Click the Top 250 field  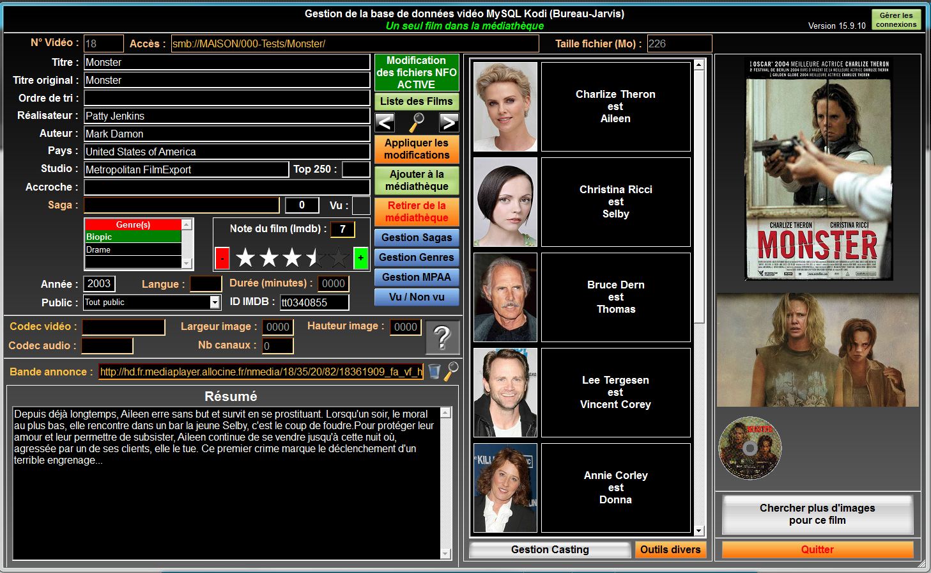356,169
